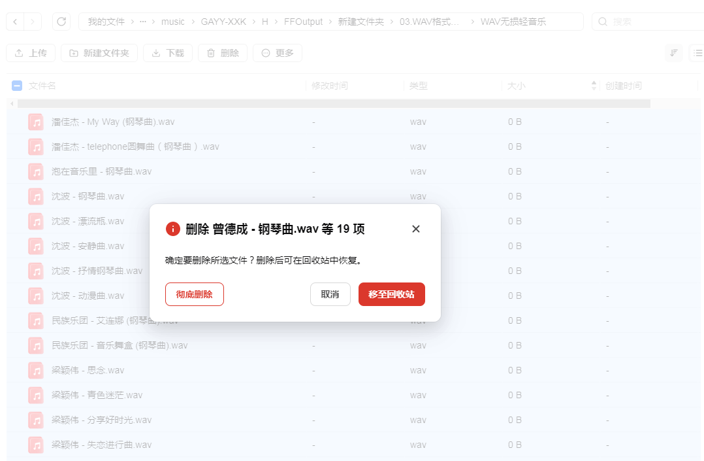Select 沈波 - 漂流瓶.wav
The height and width of the screenshot is (461, 704).
[x=88, y=221]
